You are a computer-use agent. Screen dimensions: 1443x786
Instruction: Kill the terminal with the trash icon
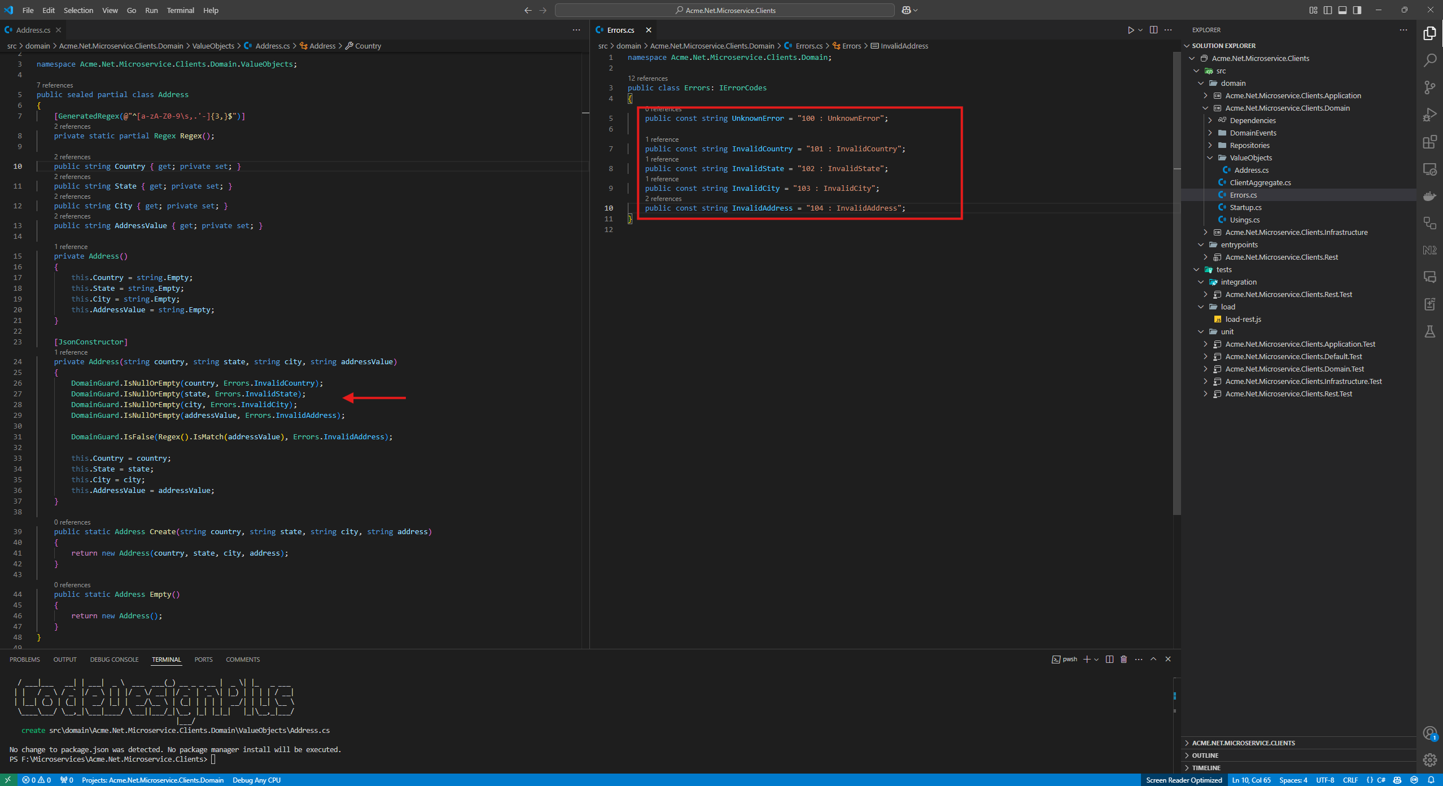click(1123, 659)
